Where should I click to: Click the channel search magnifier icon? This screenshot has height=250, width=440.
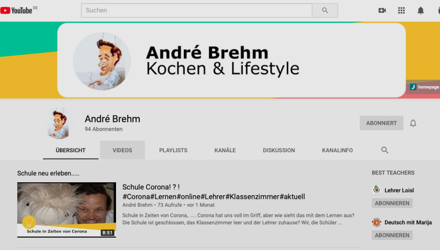(385, 150)
